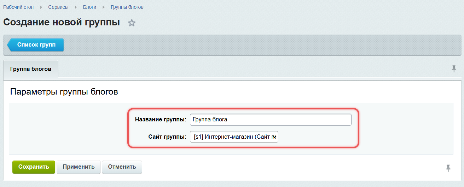Open the Рабочий стол breadcrumb link
464x187 pixels.
pos(18,7)
